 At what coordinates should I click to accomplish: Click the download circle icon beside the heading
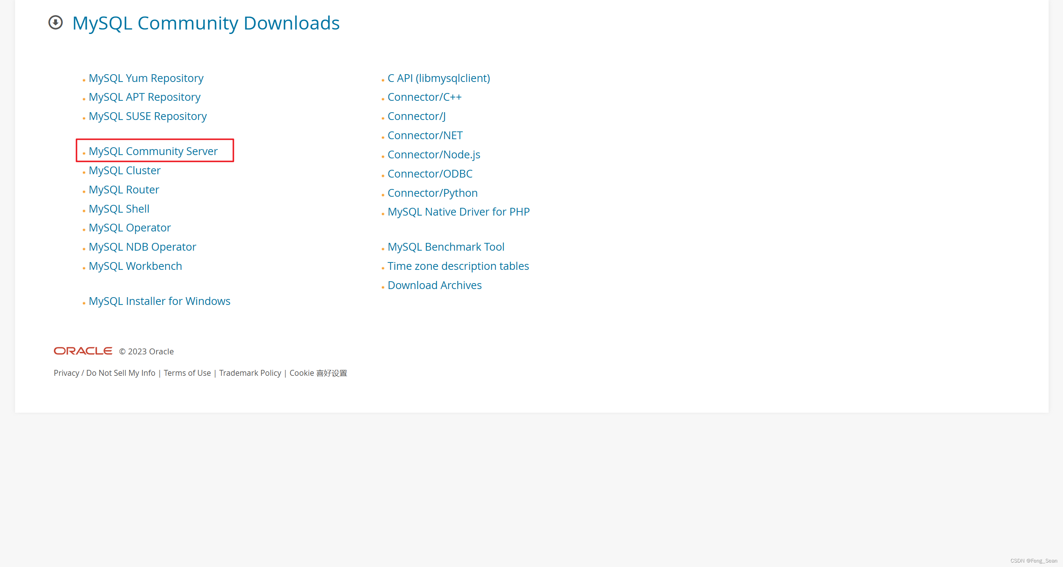pos(55,22)
